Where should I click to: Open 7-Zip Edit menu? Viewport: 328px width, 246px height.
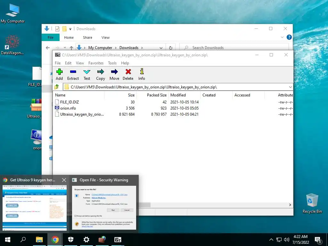68,63
